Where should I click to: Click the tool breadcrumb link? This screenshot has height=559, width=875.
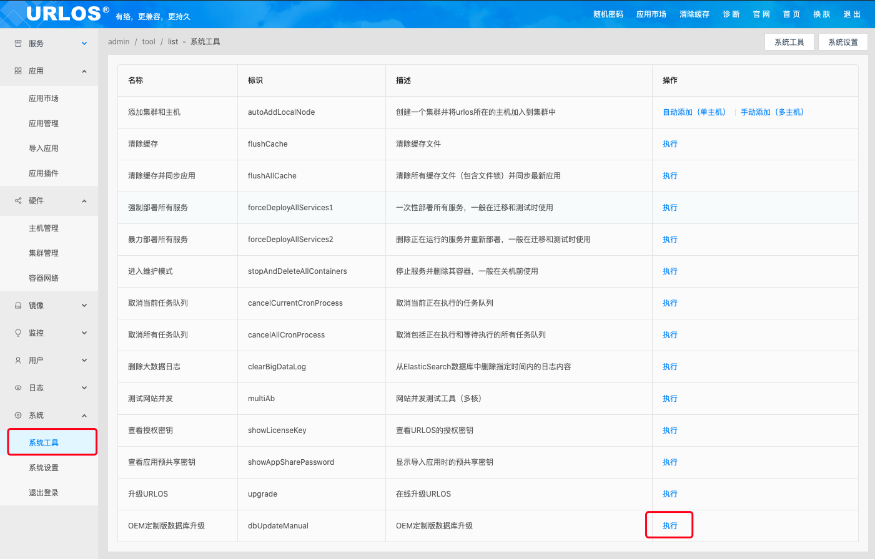[x=149, y=42]
